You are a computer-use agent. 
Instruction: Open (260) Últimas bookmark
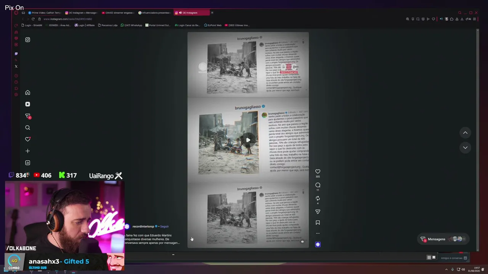point(237,25)
